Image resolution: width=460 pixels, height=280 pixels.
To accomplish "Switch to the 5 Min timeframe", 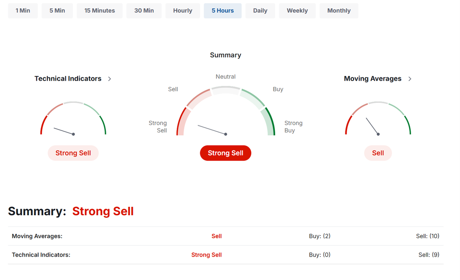I will tap(57, 11).
